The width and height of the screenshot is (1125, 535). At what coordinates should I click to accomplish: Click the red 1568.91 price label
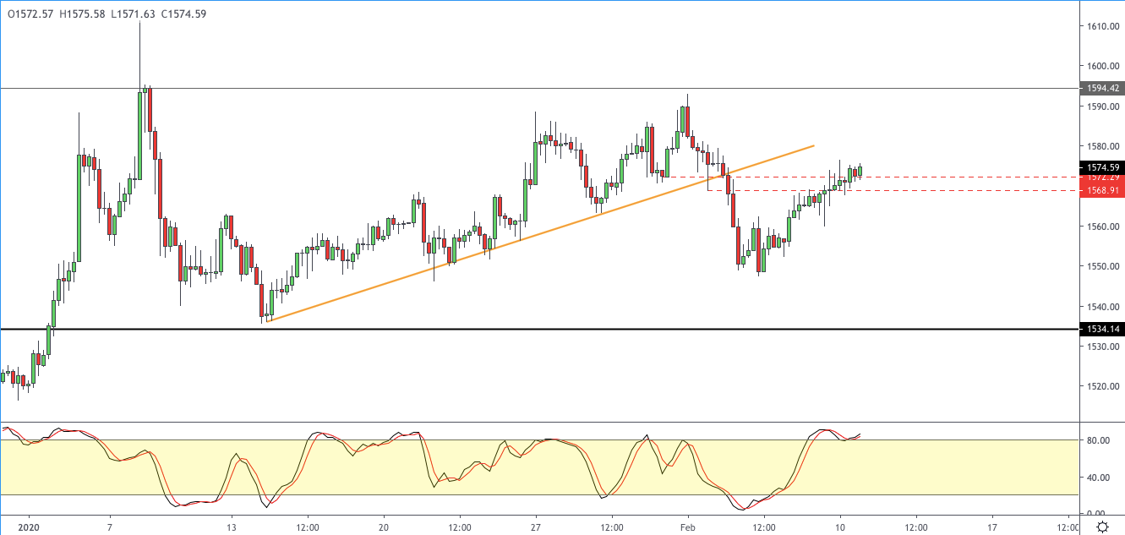pyautogui.click(x=1102, y=190)
